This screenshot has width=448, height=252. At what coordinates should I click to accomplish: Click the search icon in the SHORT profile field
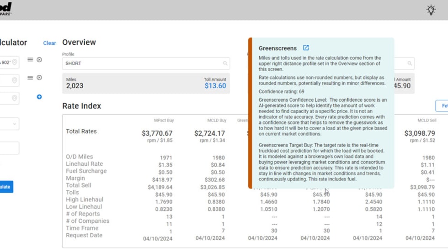pos(225,63)
